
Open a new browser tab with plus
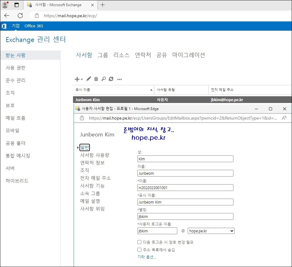click(x=103, y=5)
